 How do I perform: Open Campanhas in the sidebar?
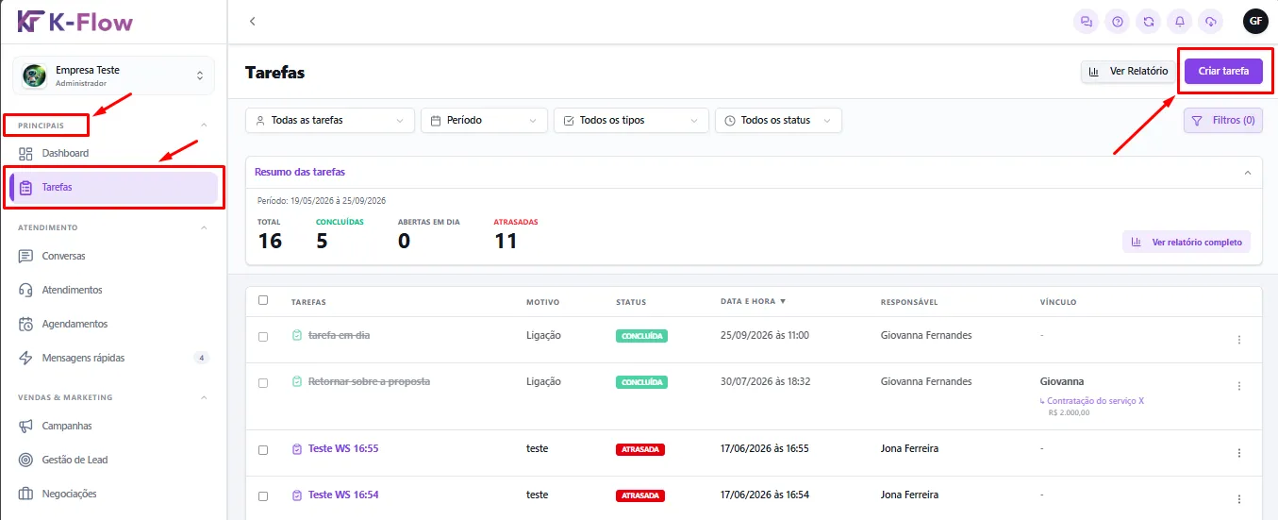tap(113, 426)
